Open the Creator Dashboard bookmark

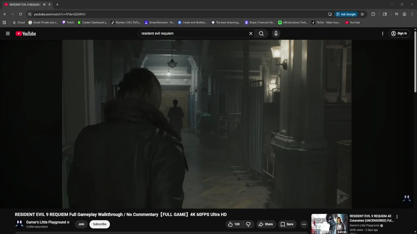click(x=93, y=22)
